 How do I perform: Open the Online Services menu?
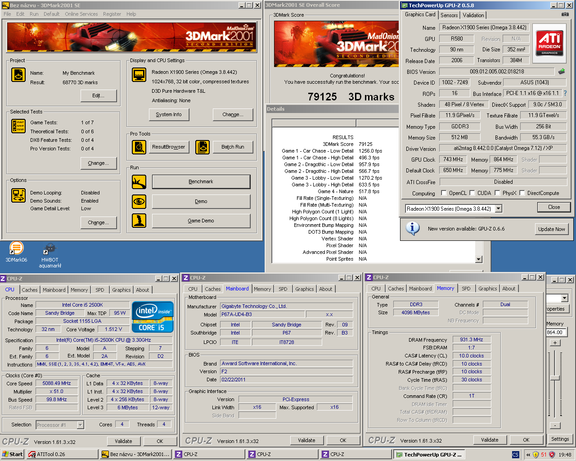pyautogui.click(x=81, y=14)
